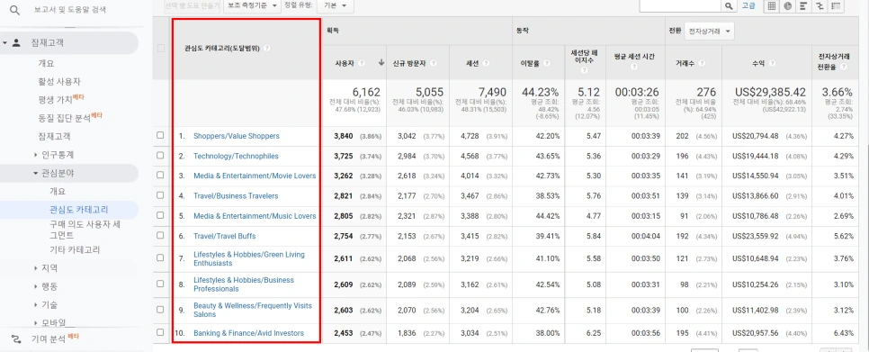Switch to the pie chart view icon

[x=787, y=5]
